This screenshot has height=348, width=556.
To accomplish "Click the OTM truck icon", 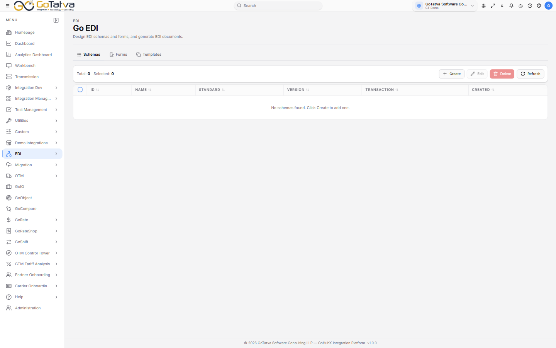I will point(9,176).
